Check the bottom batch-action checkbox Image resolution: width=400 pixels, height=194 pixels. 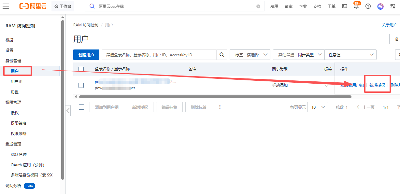(x=81, y=107)
